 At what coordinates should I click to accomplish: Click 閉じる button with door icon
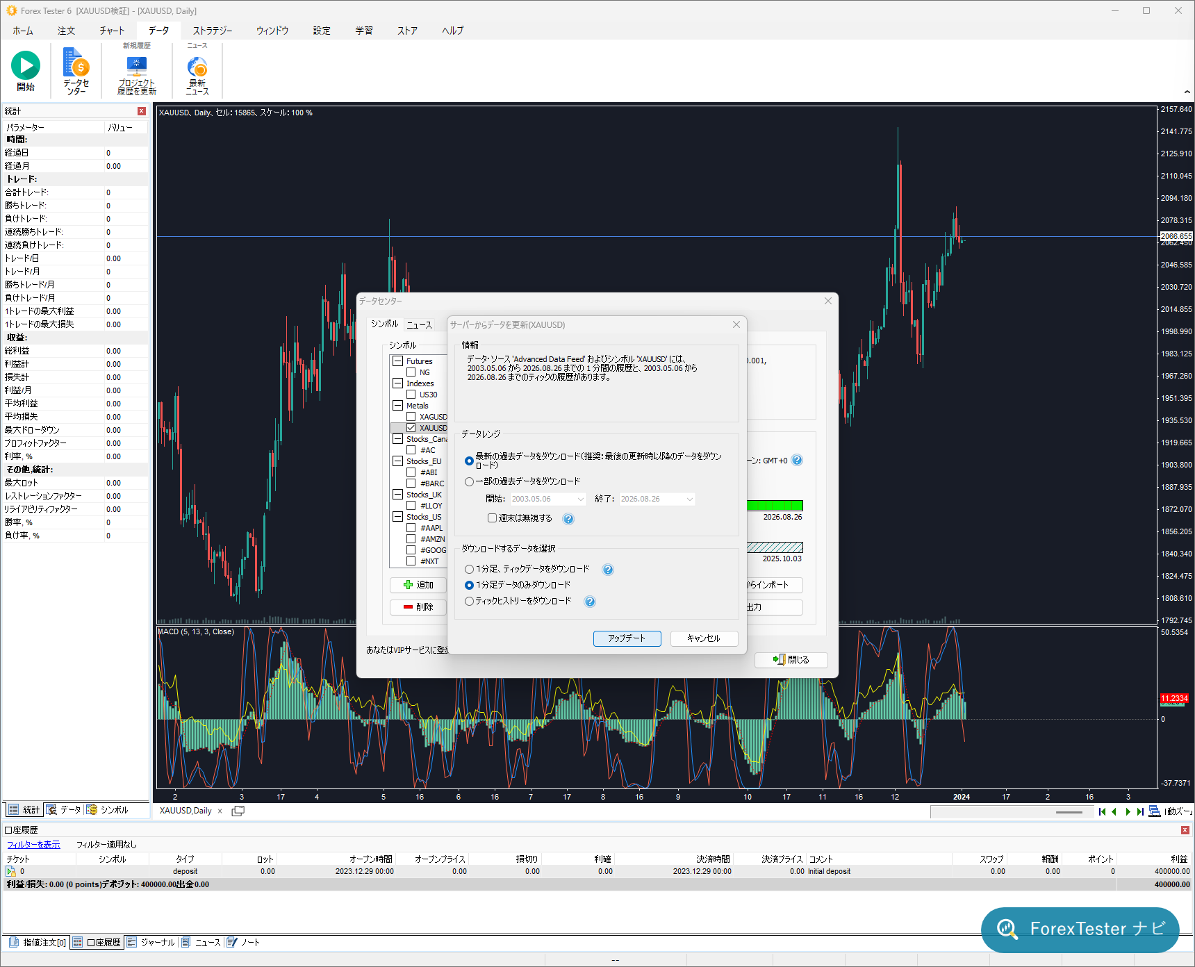pos(791,660)
